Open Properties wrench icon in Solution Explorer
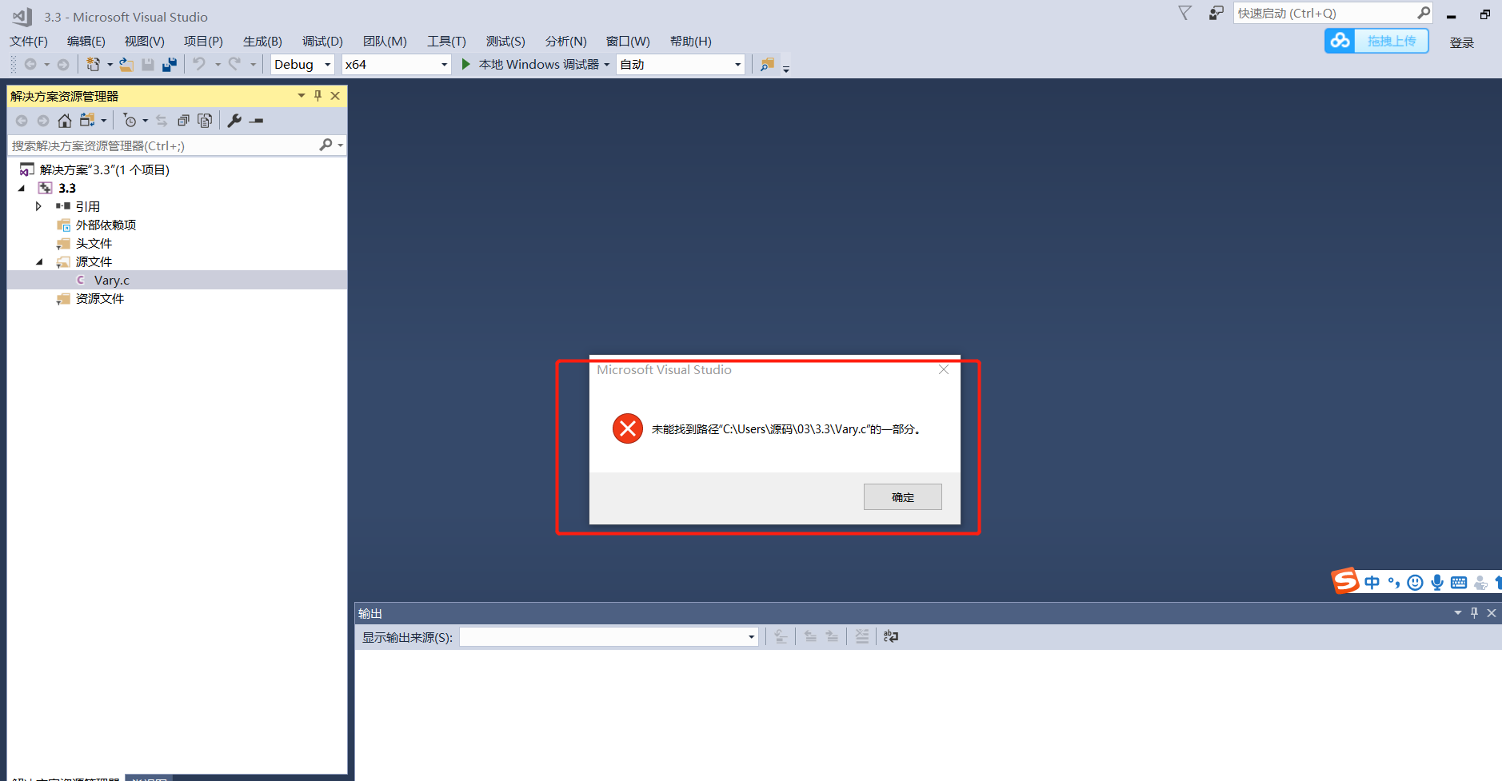Image resolution: width=1502 pixels, height=781 pixels. pyautogui.click(x=234, y=121)
